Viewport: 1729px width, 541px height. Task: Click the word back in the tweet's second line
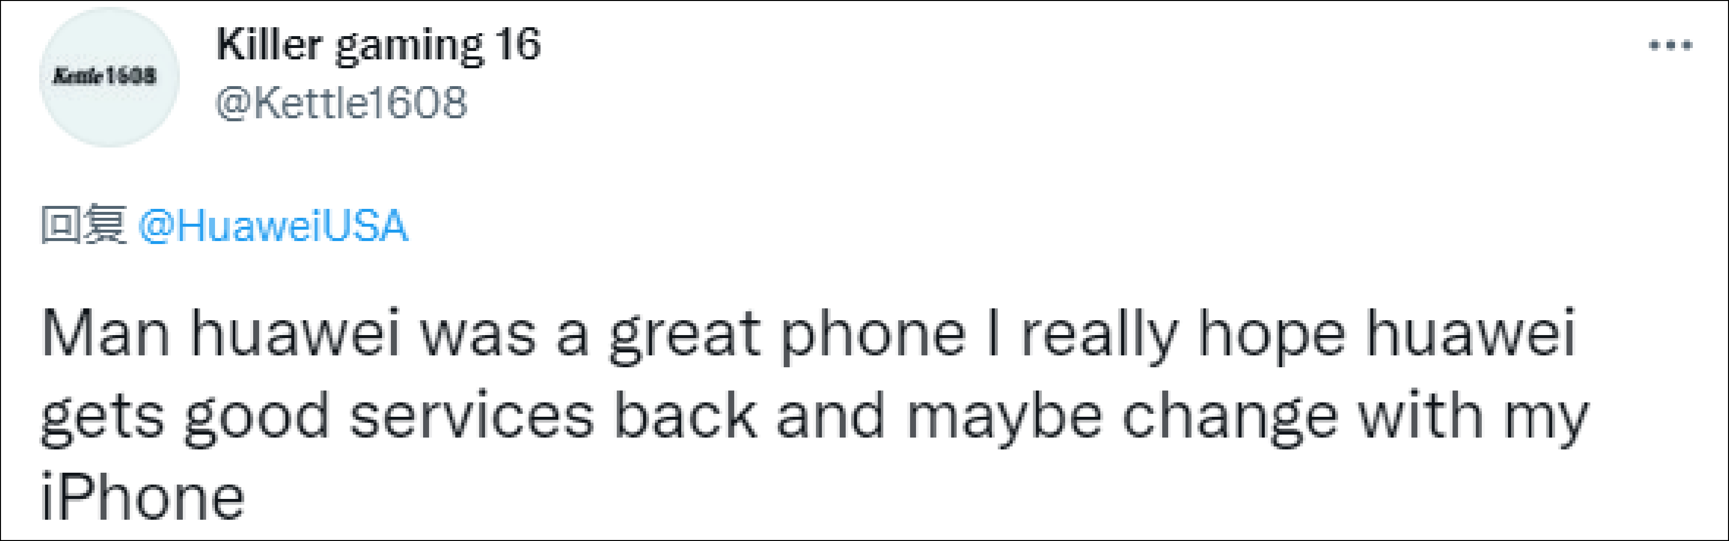click(685, 416)
